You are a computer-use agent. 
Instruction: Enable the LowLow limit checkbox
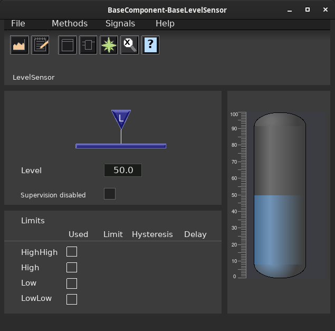[x=72, y=299]
